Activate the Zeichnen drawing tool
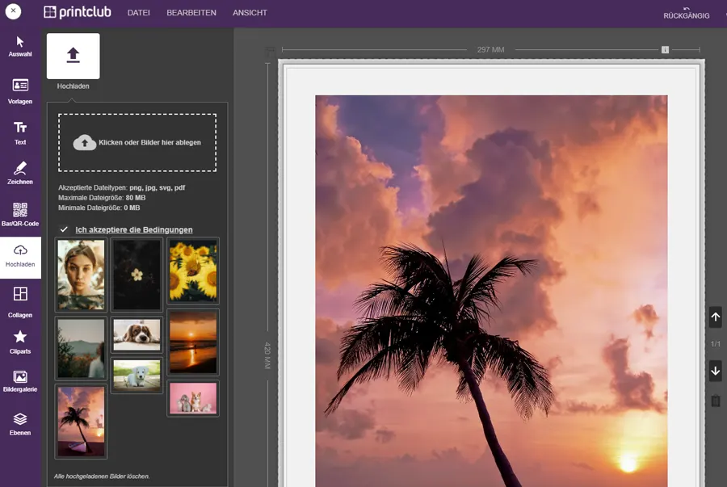727x487 pixels. click(20, 173)
